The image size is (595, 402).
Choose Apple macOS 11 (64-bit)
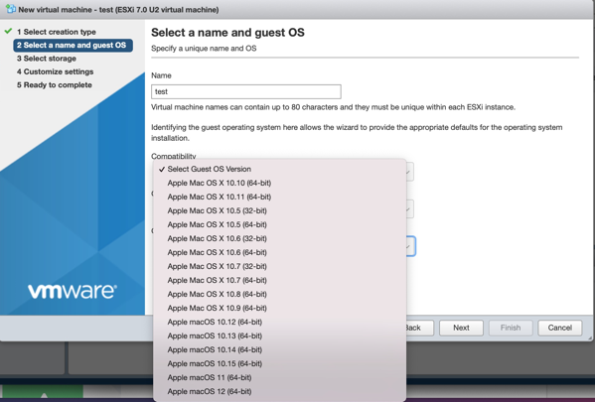280,378
